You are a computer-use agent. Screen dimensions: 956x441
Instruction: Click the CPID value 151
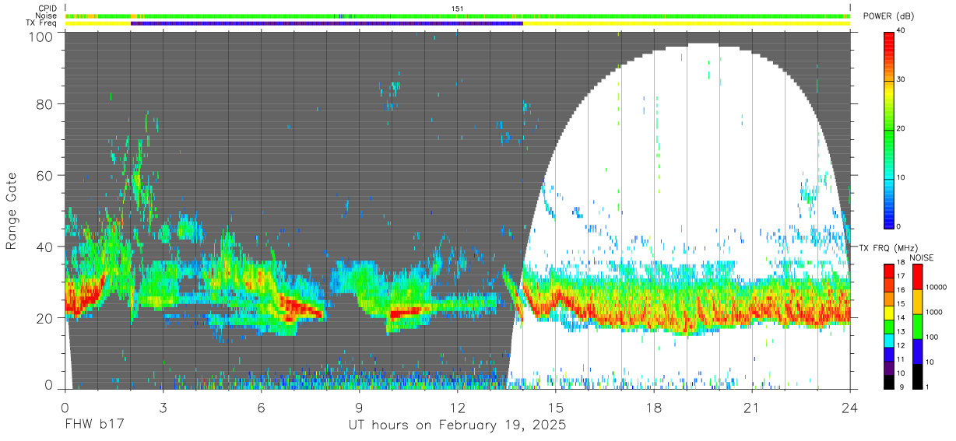coord(458,9)
